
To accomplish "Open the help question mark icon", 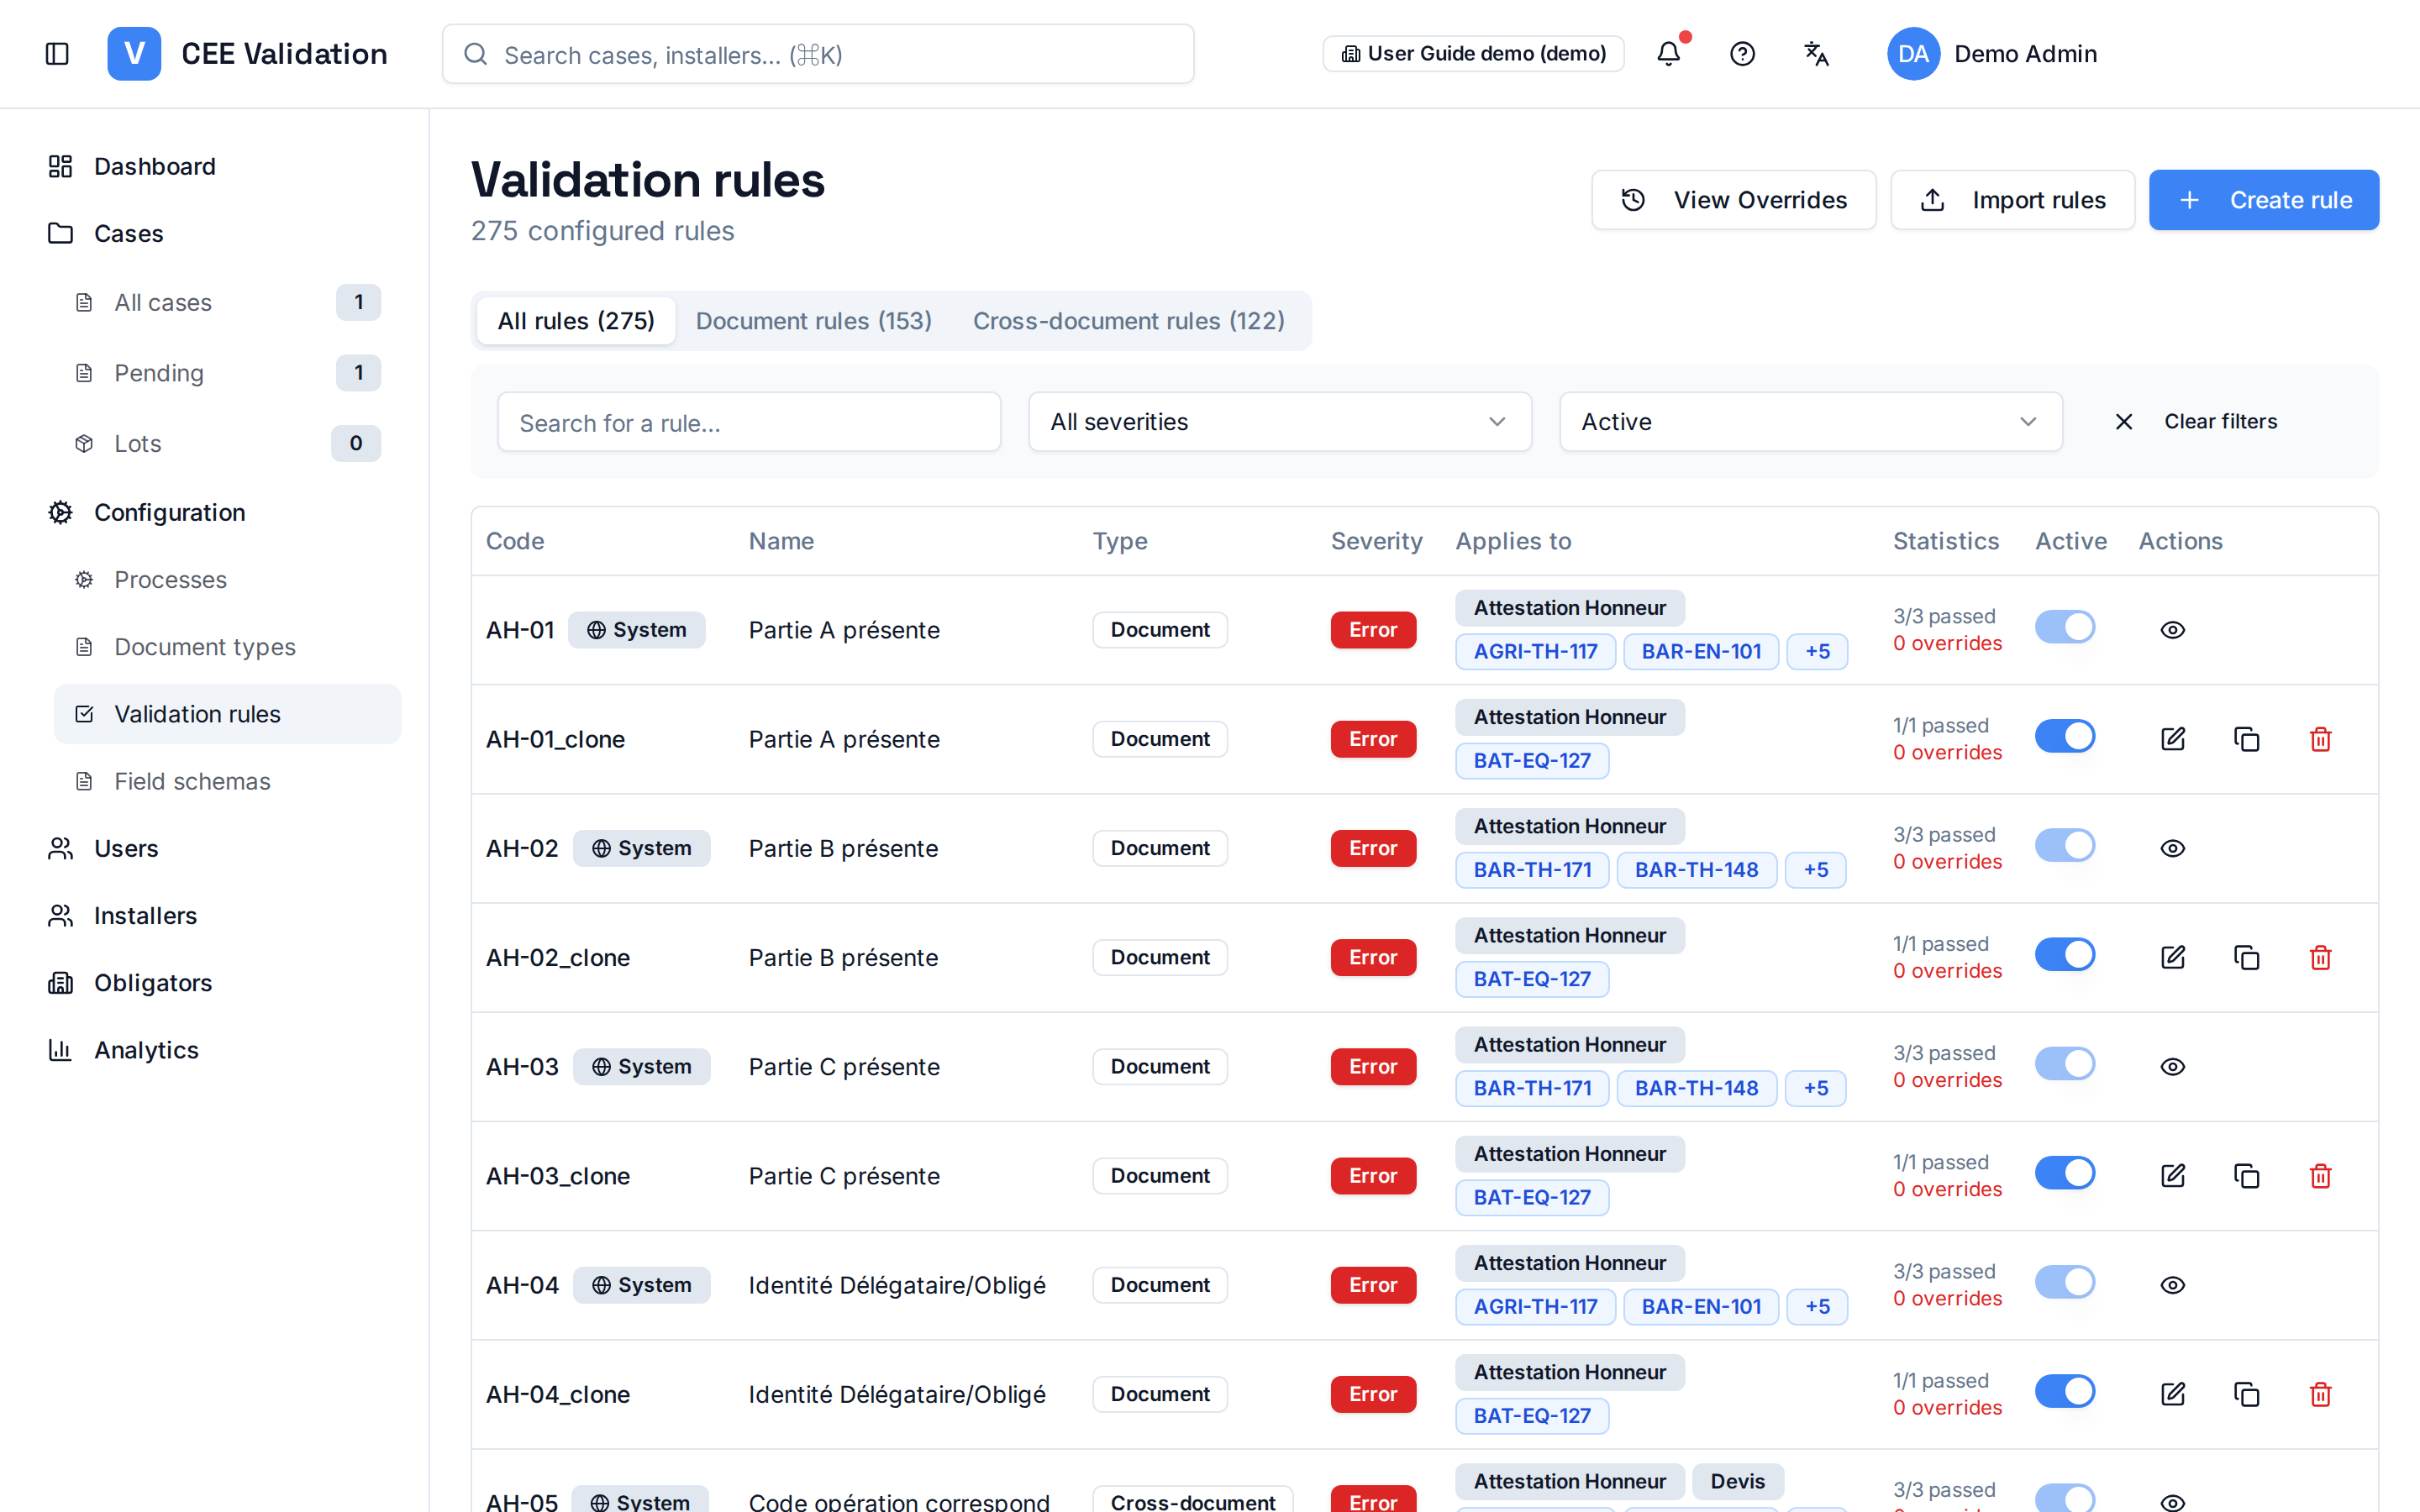I will pyautogui.click(x=1742, y=54).
